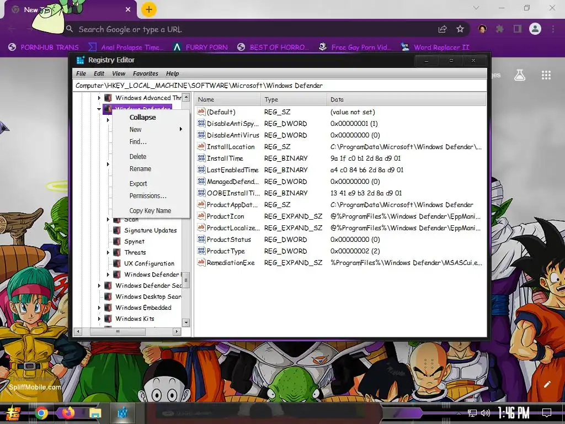The image size is (565, 424).
Task: Open the Edit menu in Registry Editor
Action: pos(99,73)
